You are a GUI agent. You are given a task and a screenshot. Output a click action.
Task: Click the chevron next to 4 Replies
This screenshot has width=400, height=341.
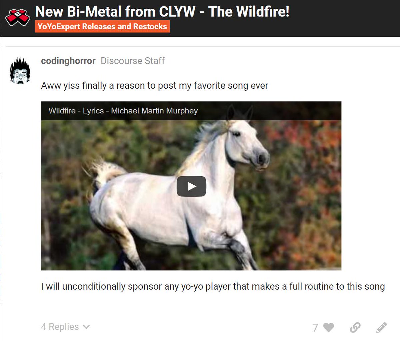[x=86, y=327]
